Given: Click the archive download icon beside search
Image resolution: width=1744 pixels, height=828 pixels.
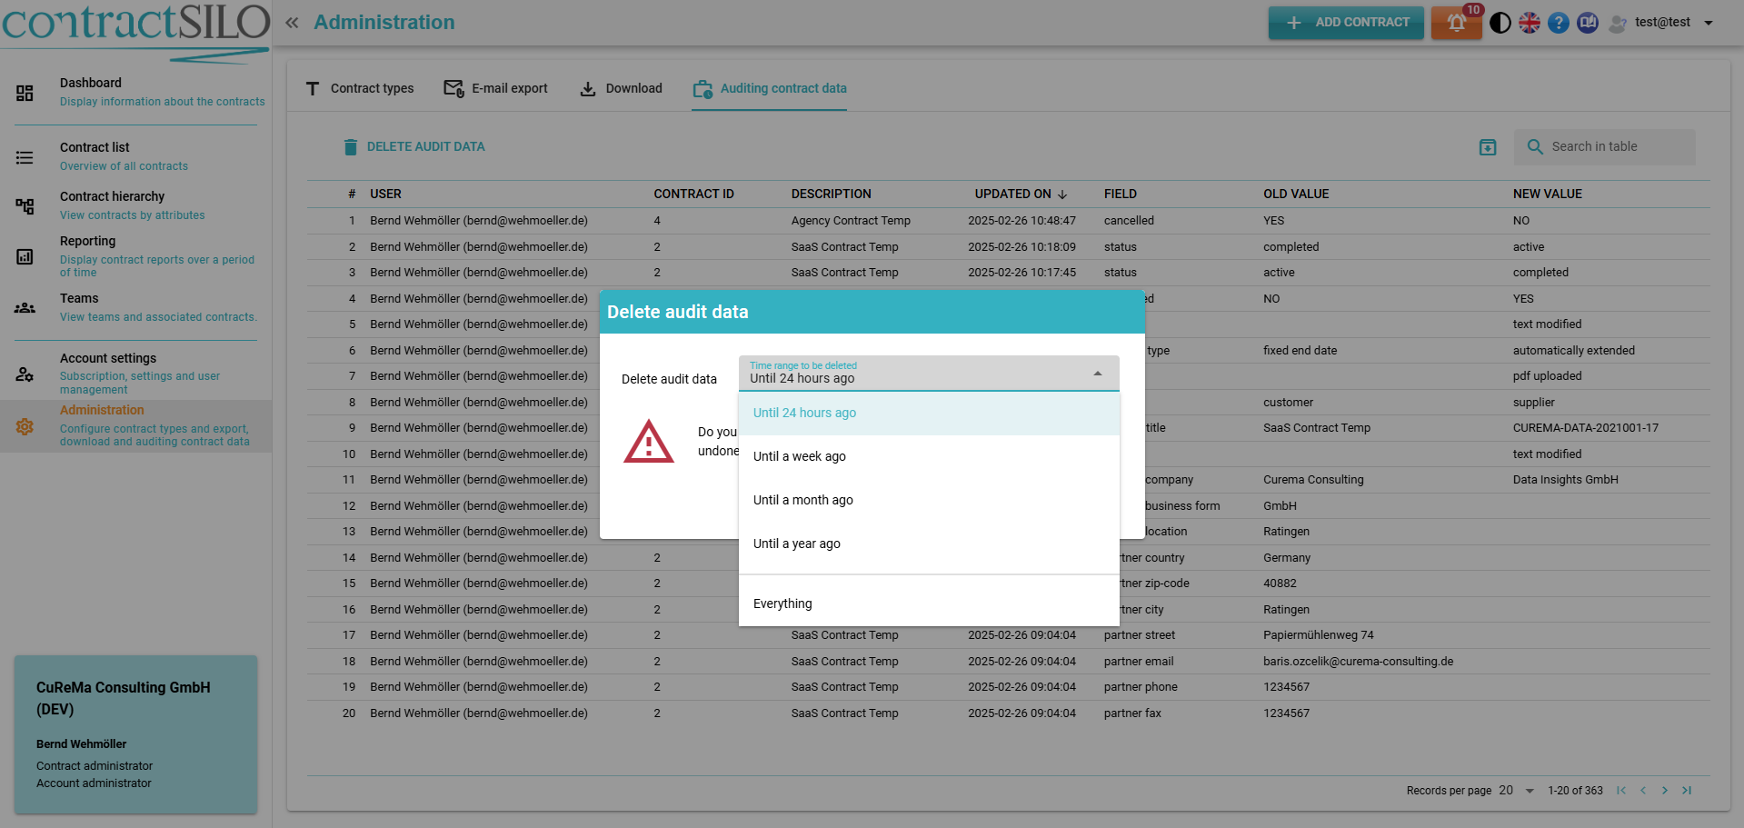Looking at the screenshot, I should 1488,147.
